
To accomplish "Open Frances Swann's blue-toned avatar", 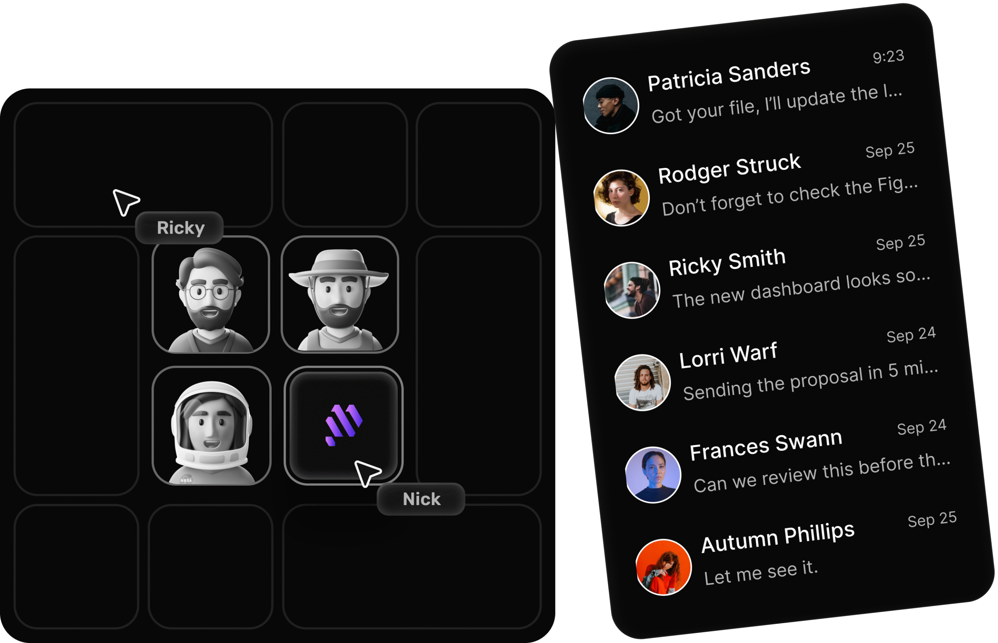I will [653, 475].
